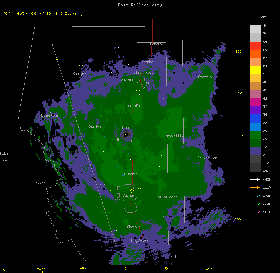Click the white asterisk marker east of RedDeer
Screen dimensions: 280x273
(x=163, y=99)
